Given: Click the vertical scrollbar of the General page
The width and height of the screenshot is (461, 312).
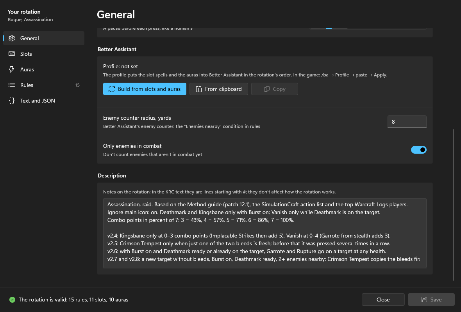Looking at the screenshot, I should point(453,205).
